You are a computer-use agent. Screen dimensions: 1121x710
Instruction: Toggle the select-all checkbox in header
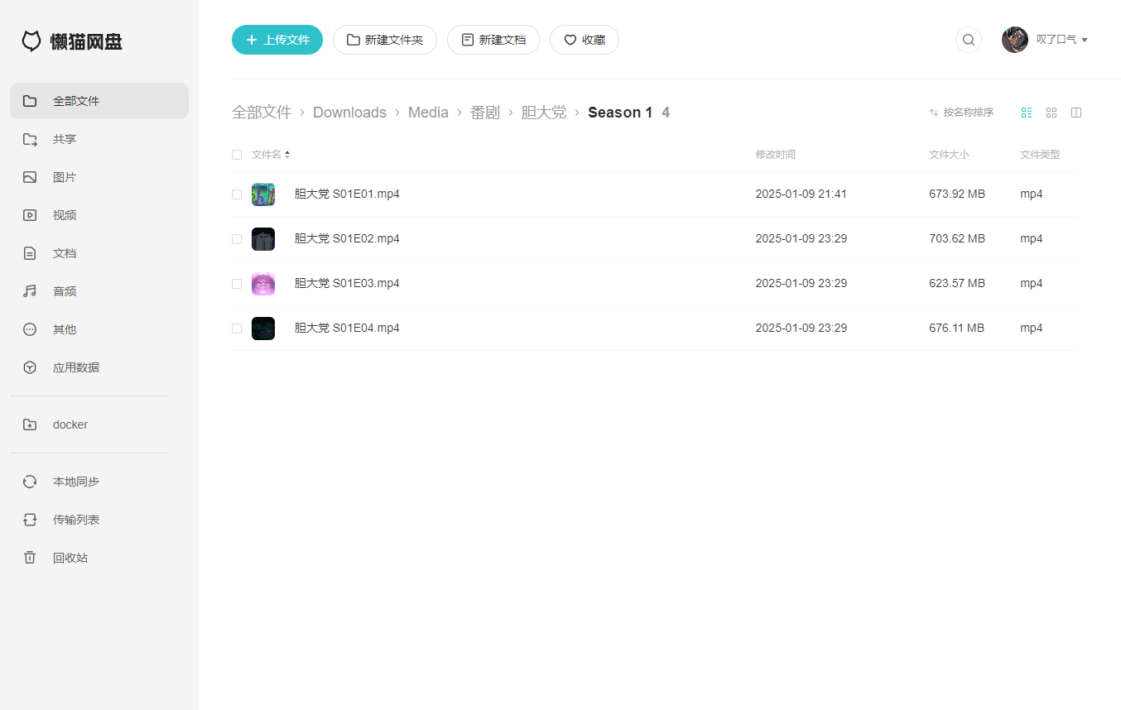click(x=237, y=155)
